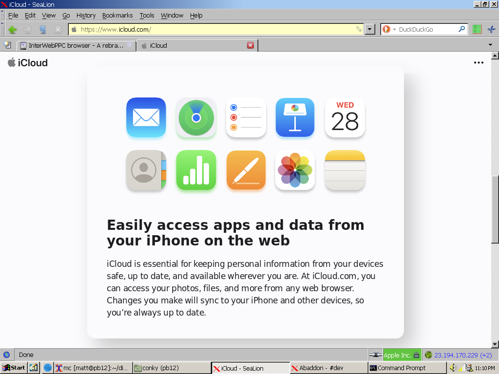The image size is (499, 374).
Task: Open the Window menu
Action: pos(172,15)
